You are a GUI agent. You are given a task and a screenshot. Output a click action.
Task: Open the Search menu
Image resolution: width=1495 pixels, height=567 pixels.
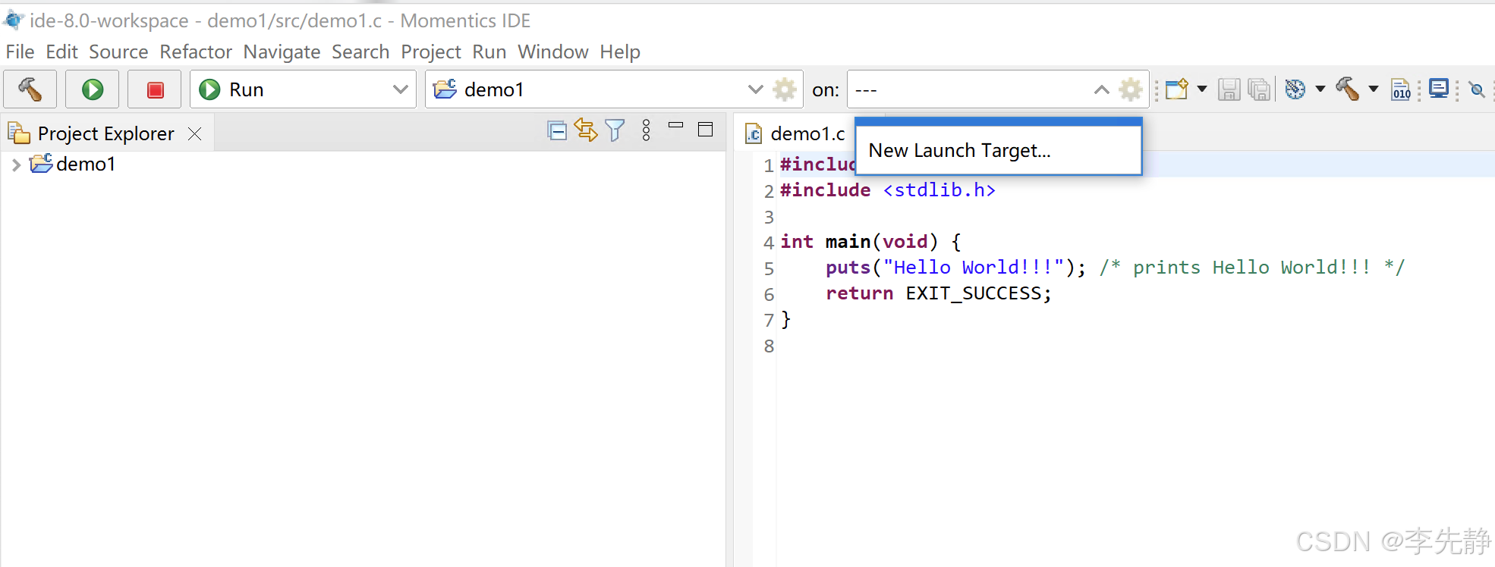pos(360,52)
